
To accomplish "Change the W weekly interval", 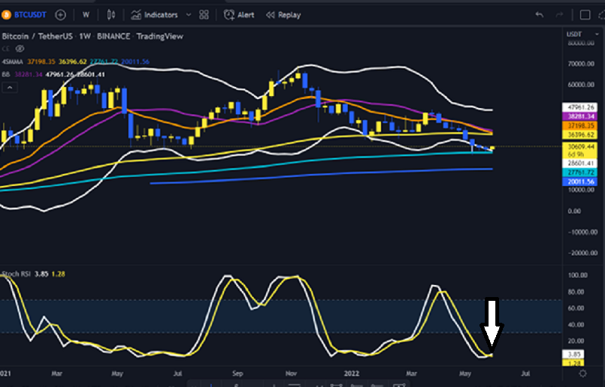I will click(85, 15).
